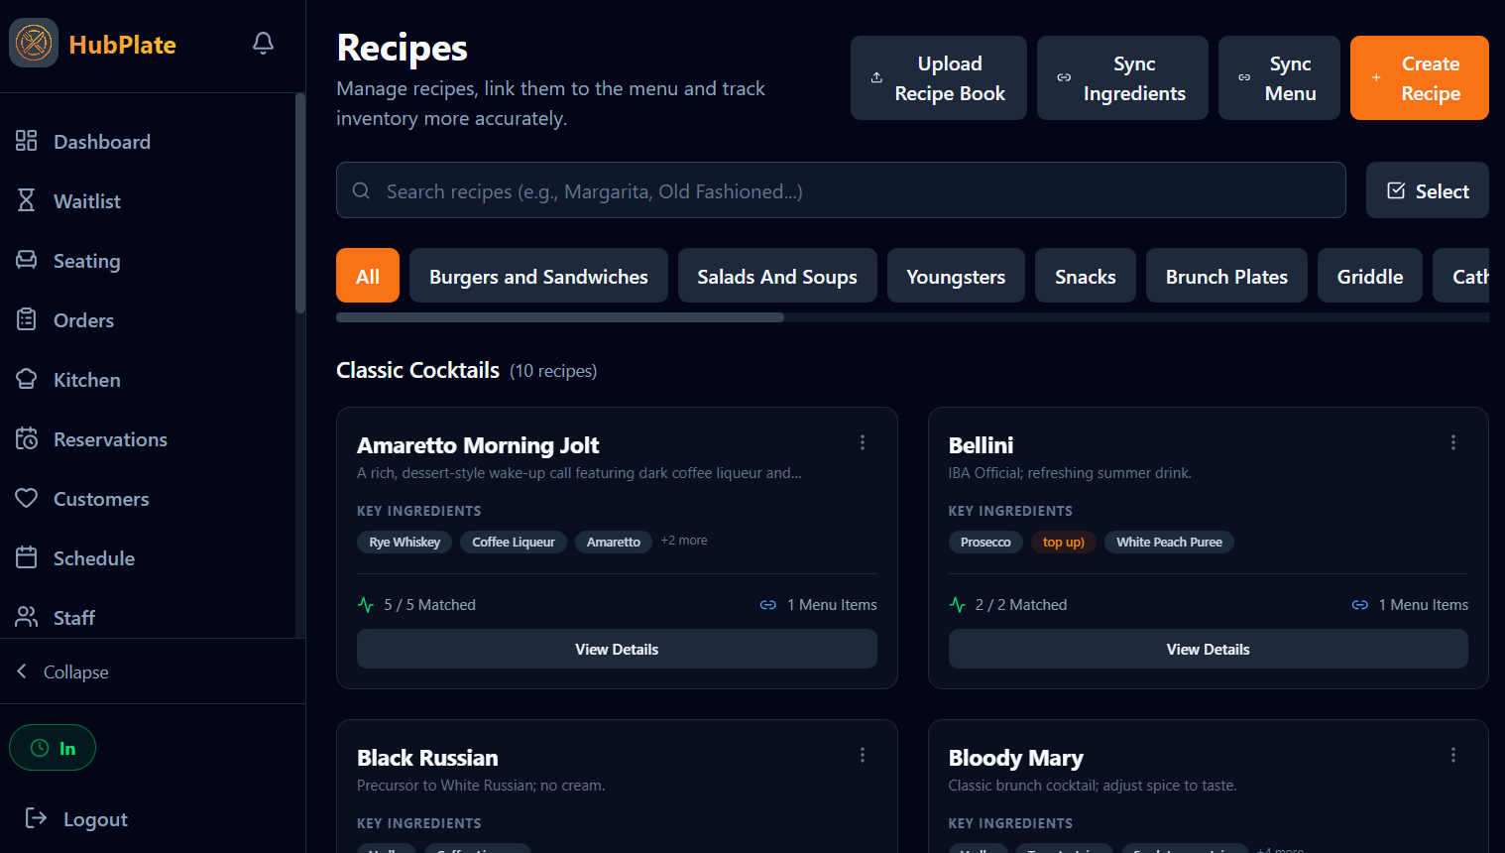
Task: Click the Amaretto ingredient tag
Action: click(x=614, y=542)
